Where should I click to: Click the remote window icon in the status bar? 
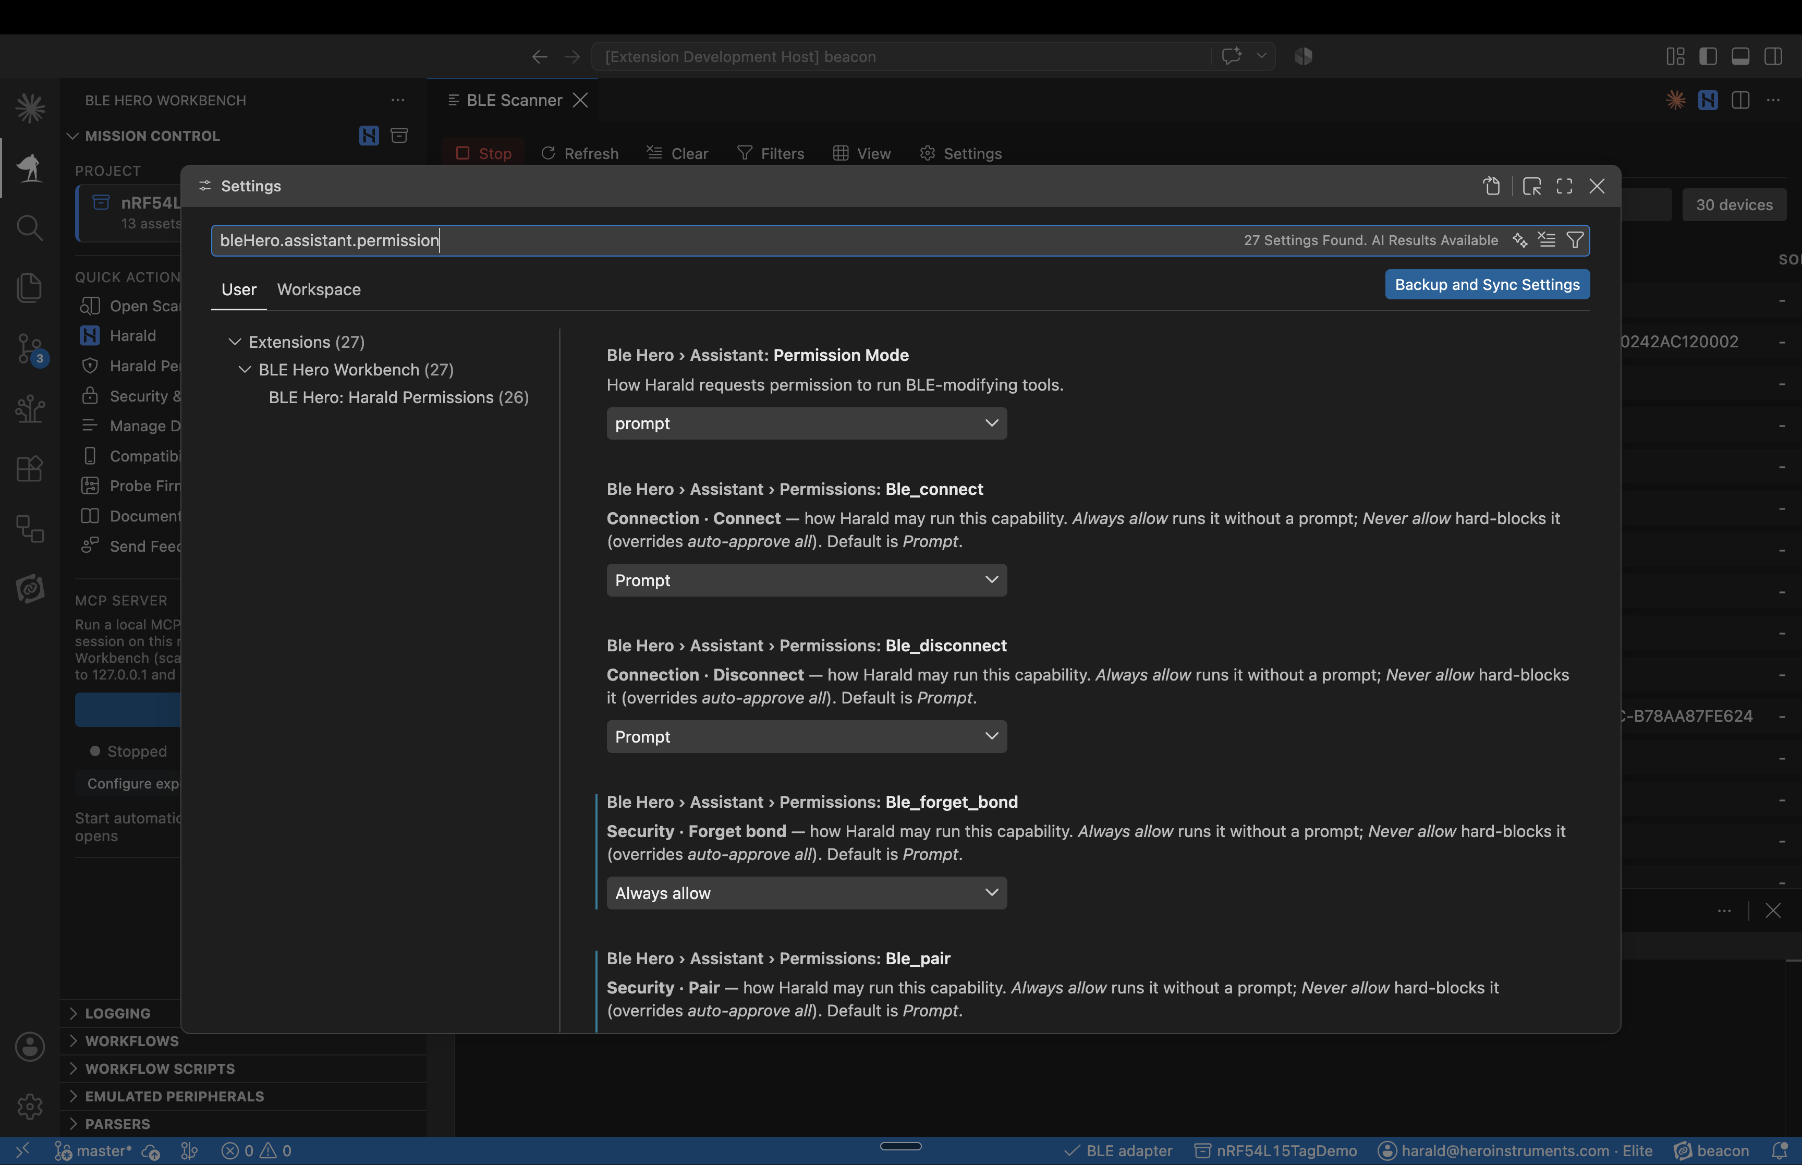23,1150
